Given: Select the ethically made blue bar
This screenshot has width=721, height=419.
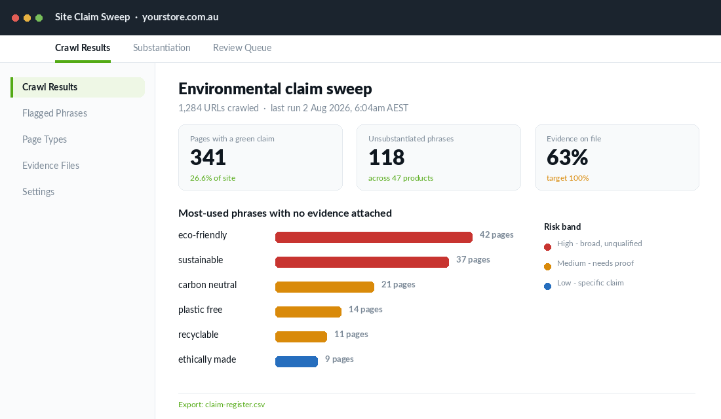Looking at the screenshot, I should 296,361.
